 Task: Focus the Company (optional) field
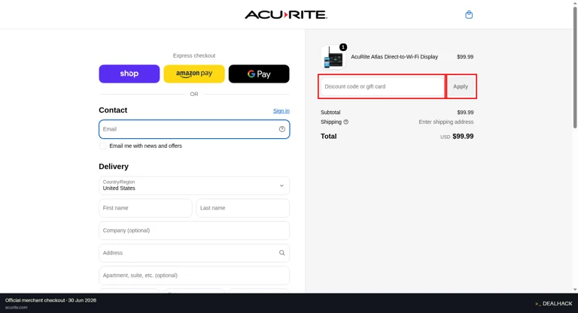click(x=194, y=230)
